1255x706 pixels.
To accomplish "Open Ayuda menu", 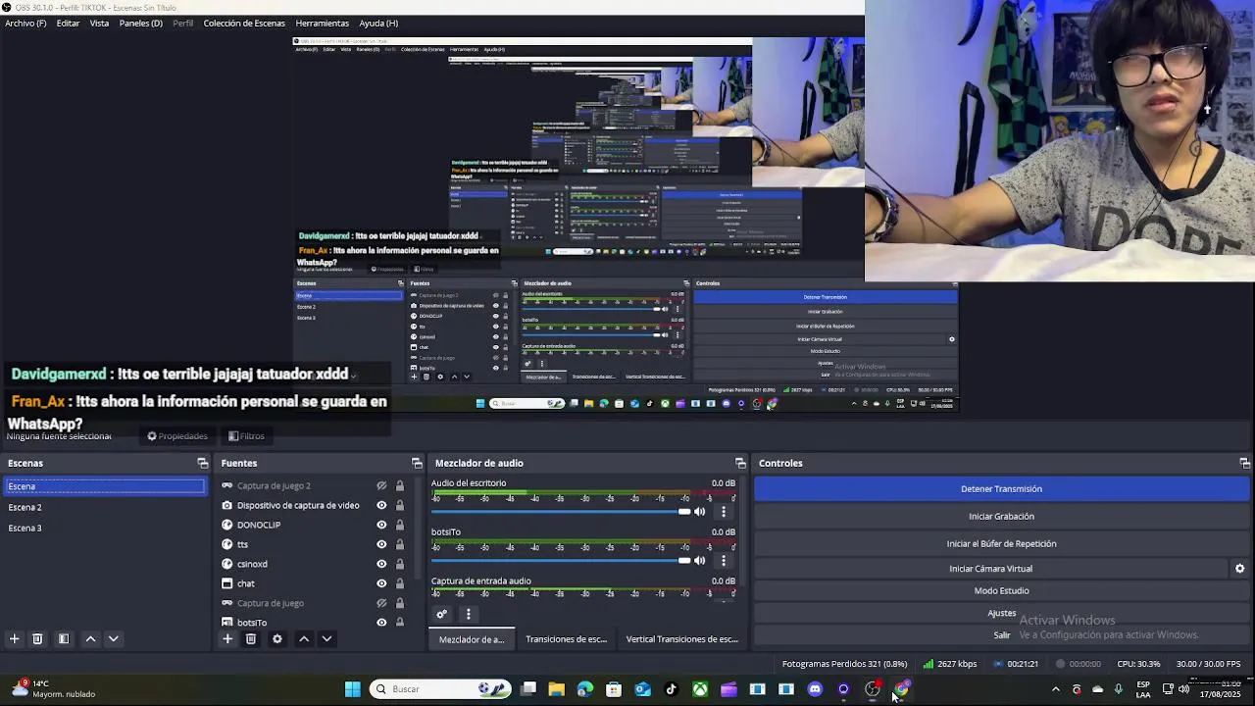I will (378, 23).
